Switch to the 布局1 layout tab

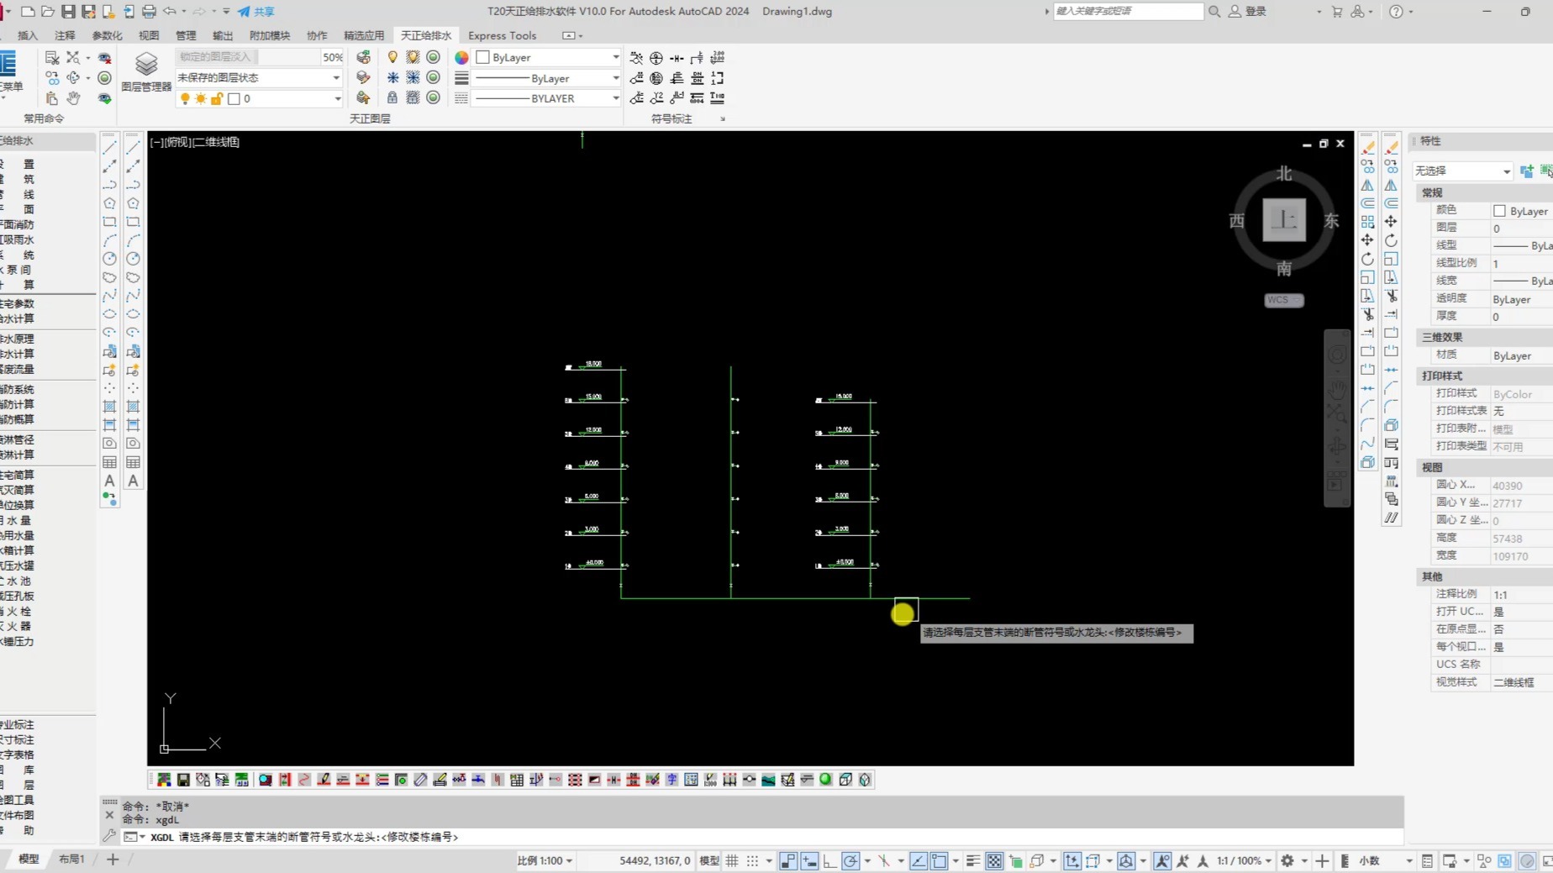pos(71,860)
